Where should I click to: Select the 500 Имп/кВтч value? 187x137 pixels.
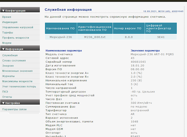coord(141,103)
